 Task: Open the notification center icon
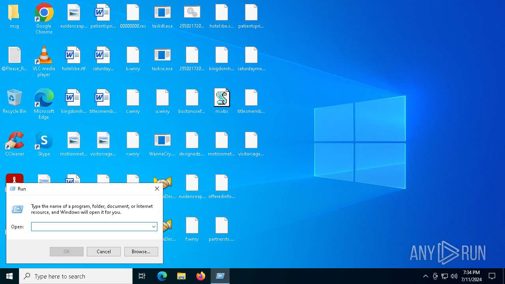point(492,276)
